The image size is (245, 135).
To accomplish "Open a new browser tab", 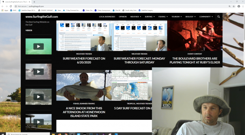I will 34,2.
